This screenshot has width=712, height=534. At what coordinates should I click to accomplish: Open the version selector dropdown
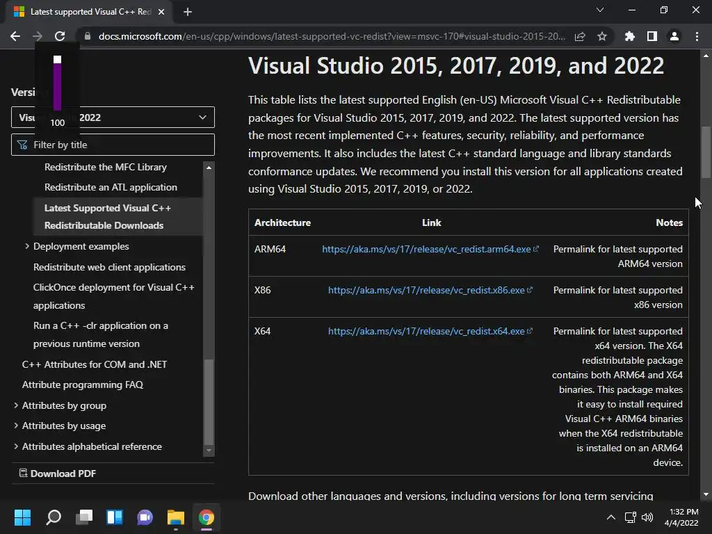(113, 117)
